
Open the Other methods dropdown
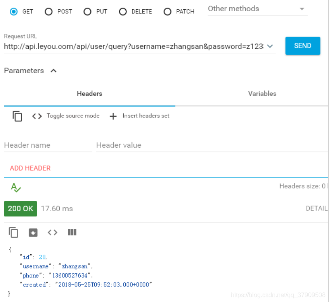pyautogui.click(x=258, y=9)
